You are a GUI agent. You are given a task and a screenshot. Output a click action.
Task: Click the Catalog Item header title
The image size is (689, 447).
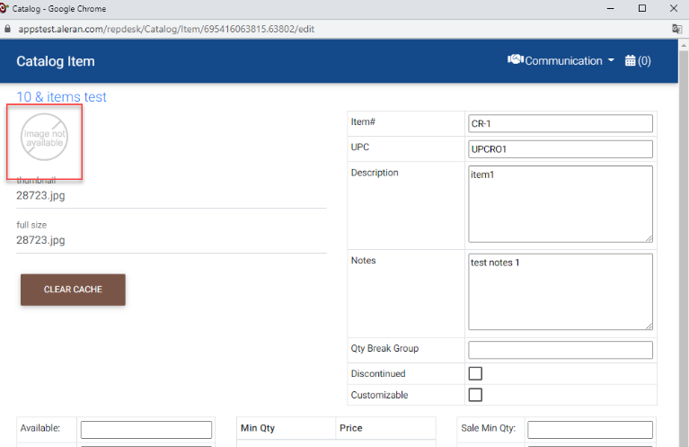56,61
